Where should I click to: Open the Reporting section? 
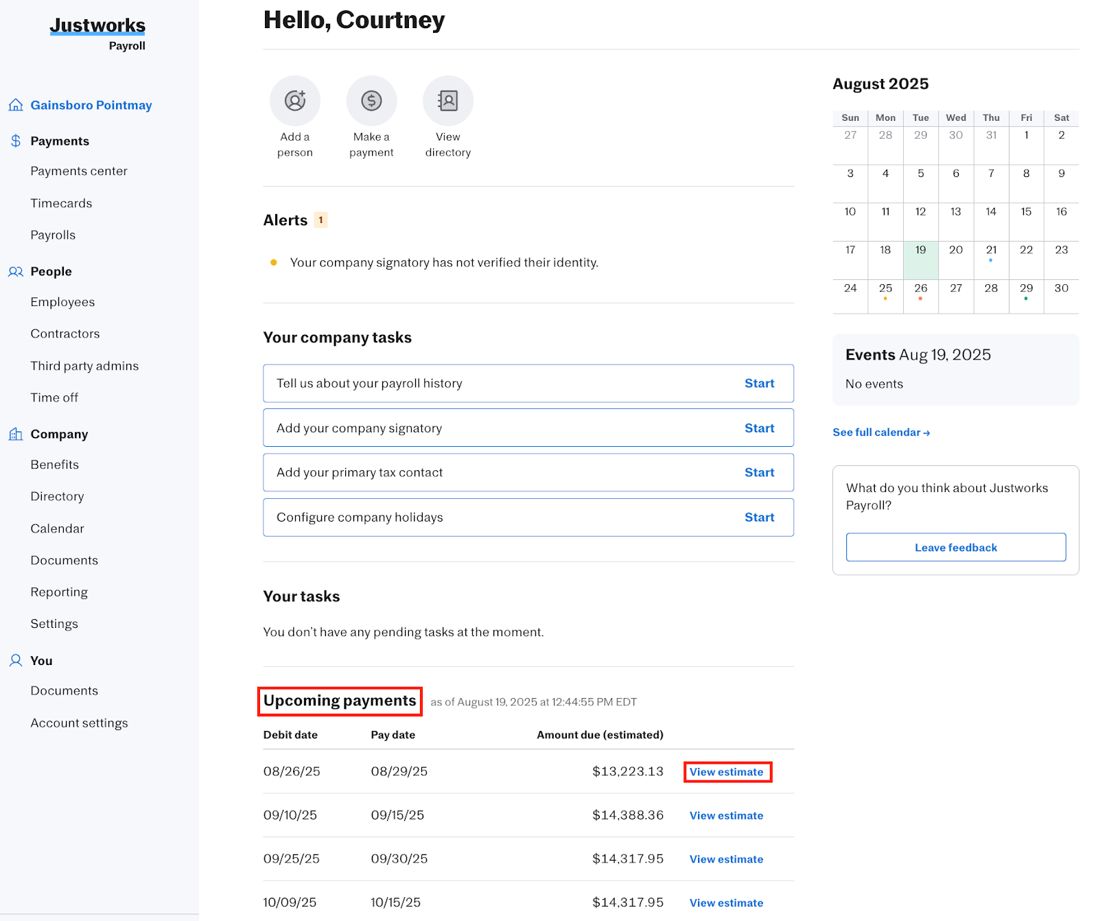(59, 592)
